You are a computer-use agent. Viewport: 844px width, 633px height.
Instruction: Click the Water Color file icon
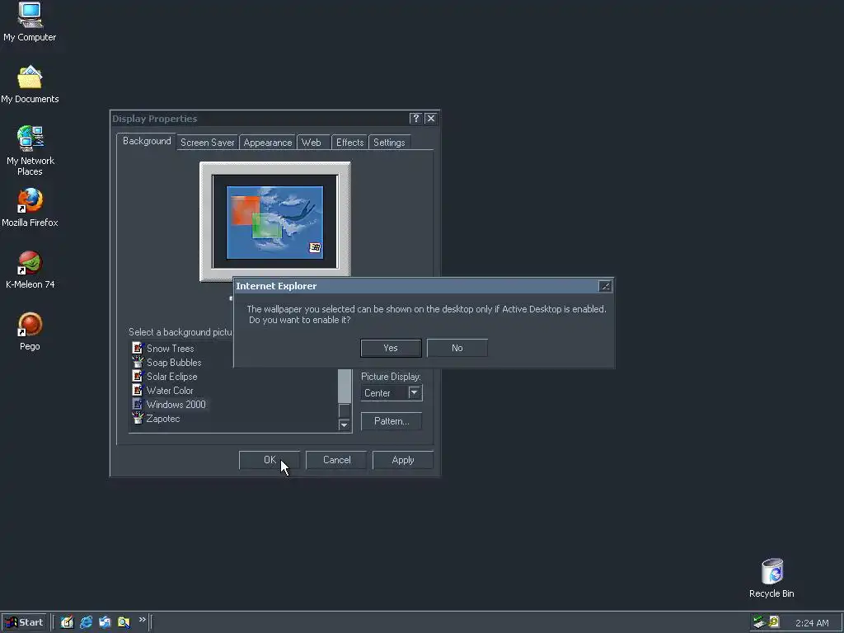(138, 390)
